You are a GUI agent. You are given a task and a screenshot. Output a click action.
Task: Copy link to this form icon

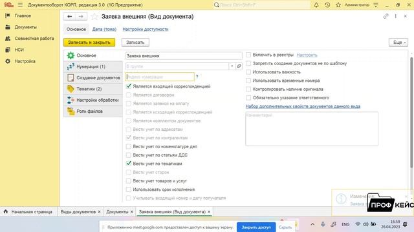(386, 16)
